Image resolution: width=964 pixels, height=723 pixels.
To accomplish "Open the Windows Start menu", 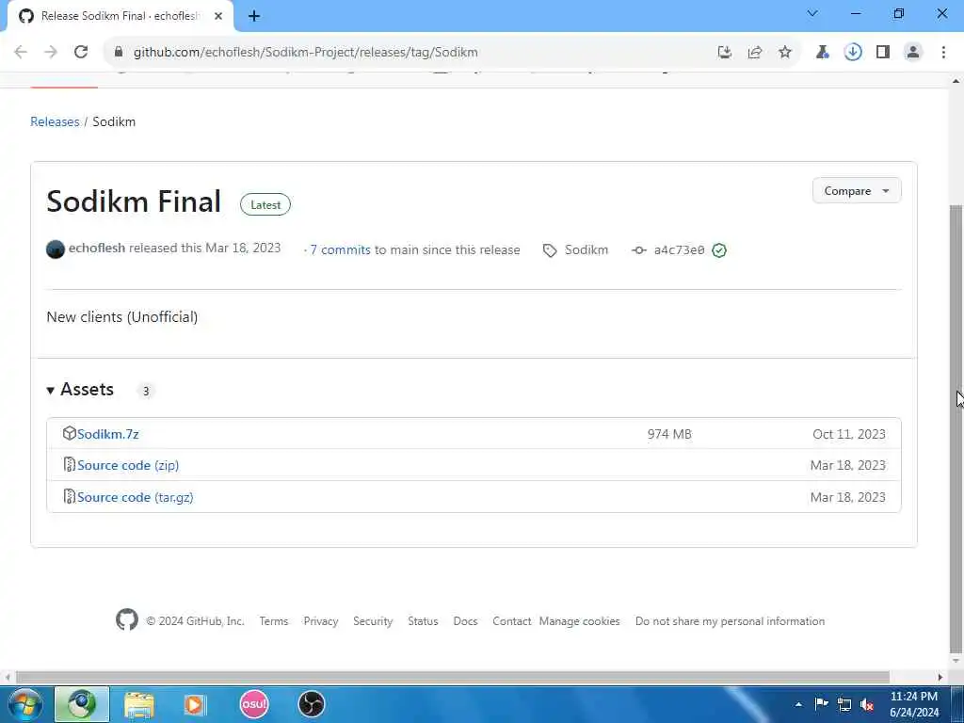I will point(25,704).
